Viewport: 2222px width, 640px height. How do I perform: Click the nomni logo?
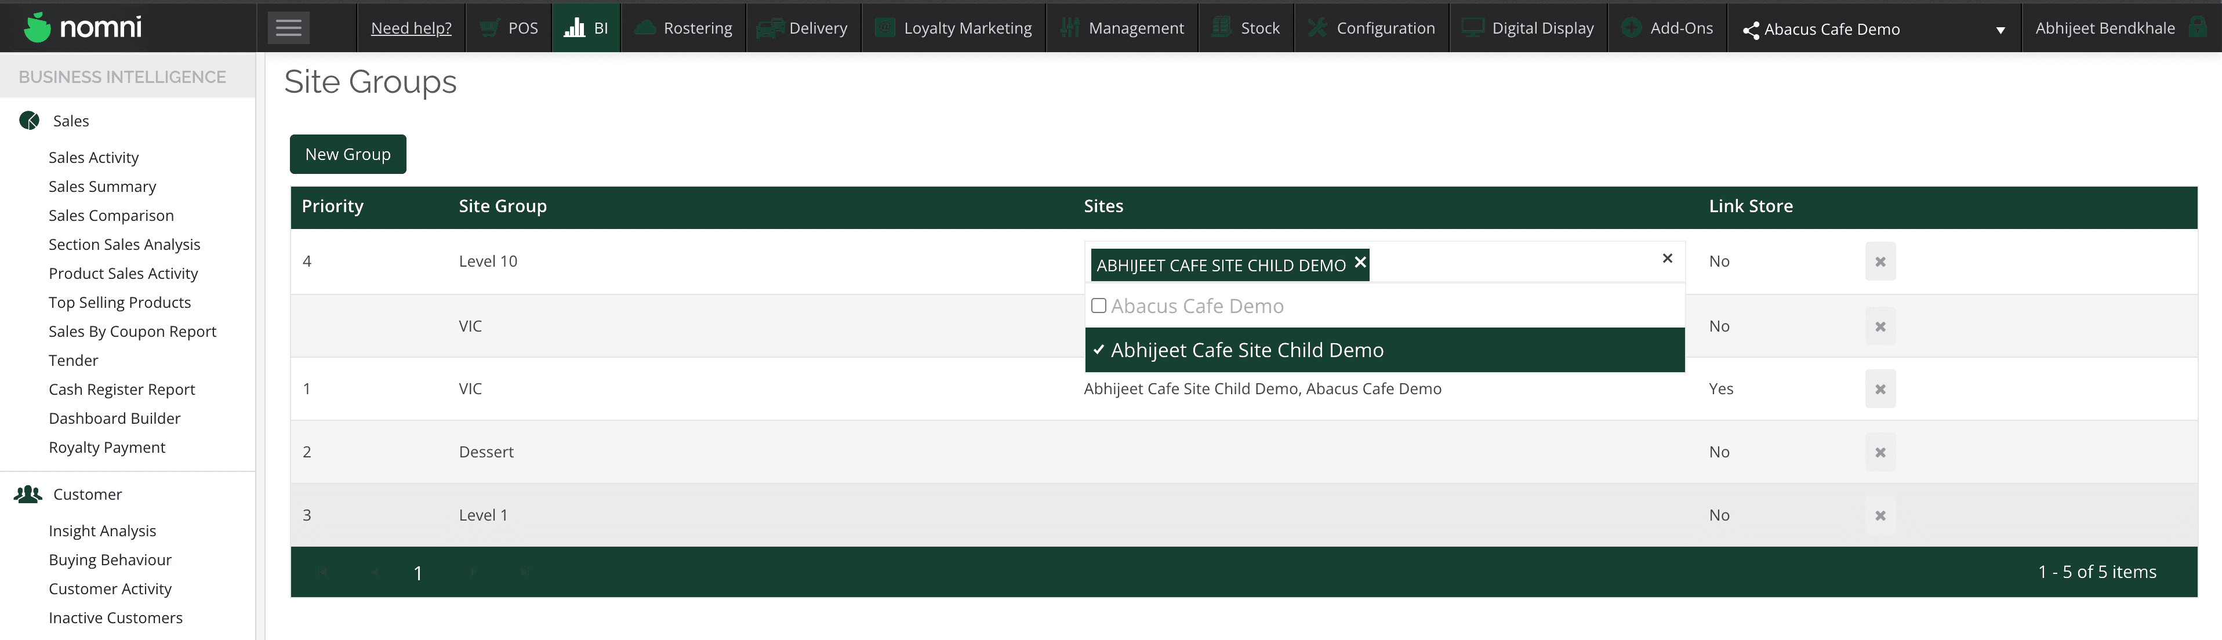[x=83, y=28]
